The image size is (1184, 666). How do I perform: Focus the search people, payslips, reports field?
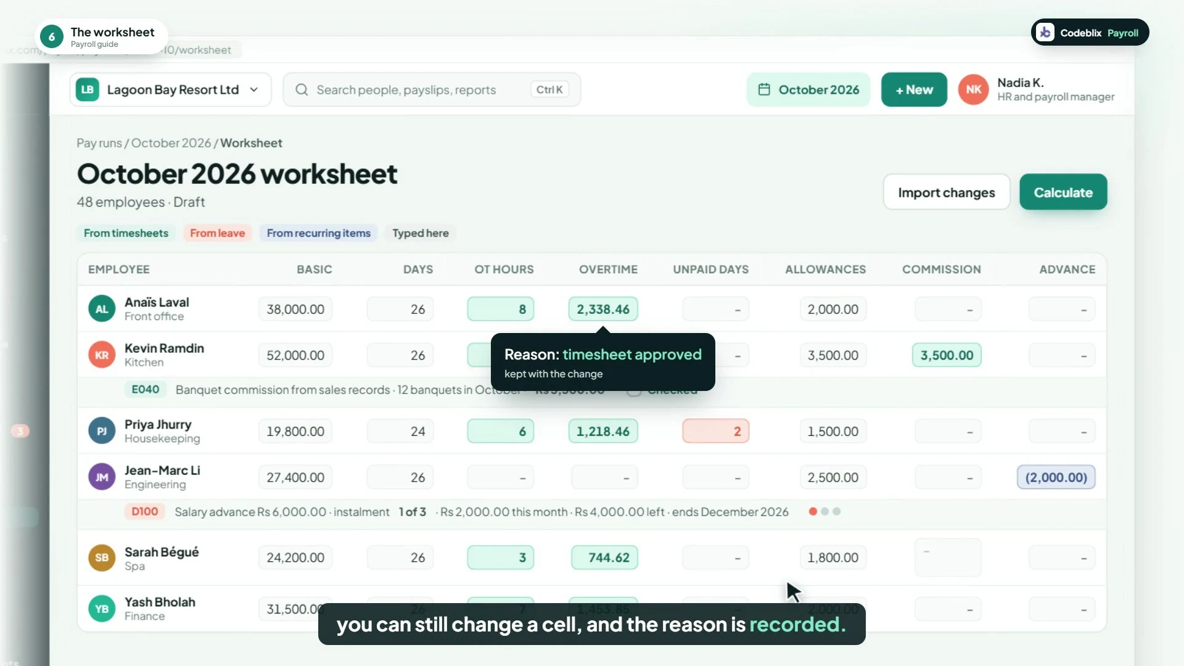[432, 89]
